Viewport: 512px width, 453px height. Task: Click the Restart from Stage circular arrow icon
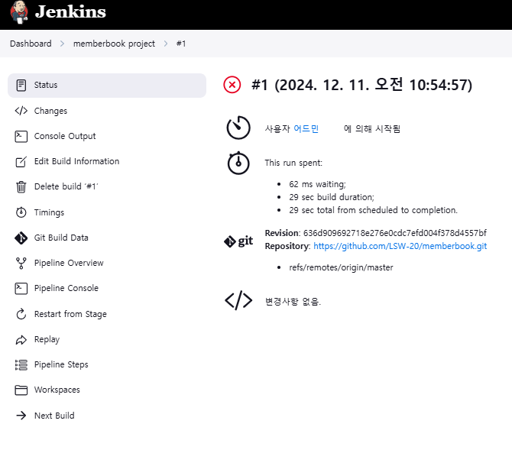[21, 314]
